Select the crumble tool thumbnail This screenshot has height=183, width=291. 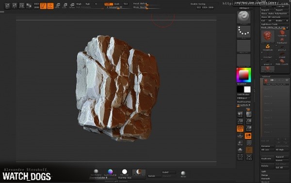[x=282, y=55]
